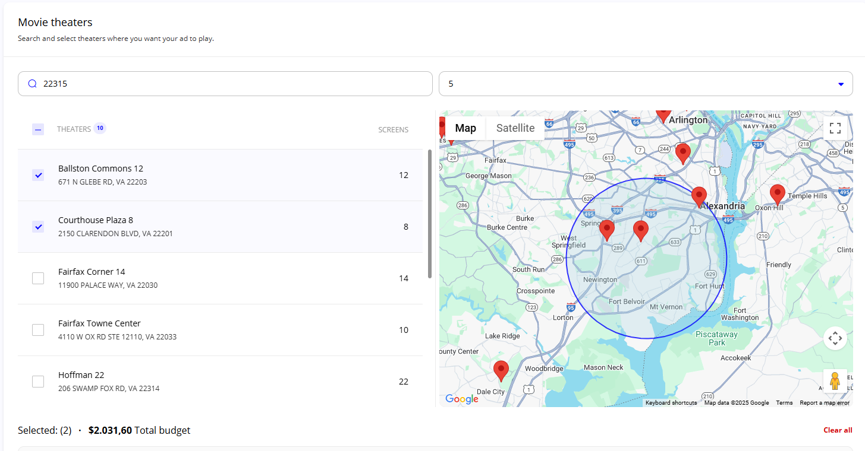Select the red map pin at Alexandria

pos(699,197)
